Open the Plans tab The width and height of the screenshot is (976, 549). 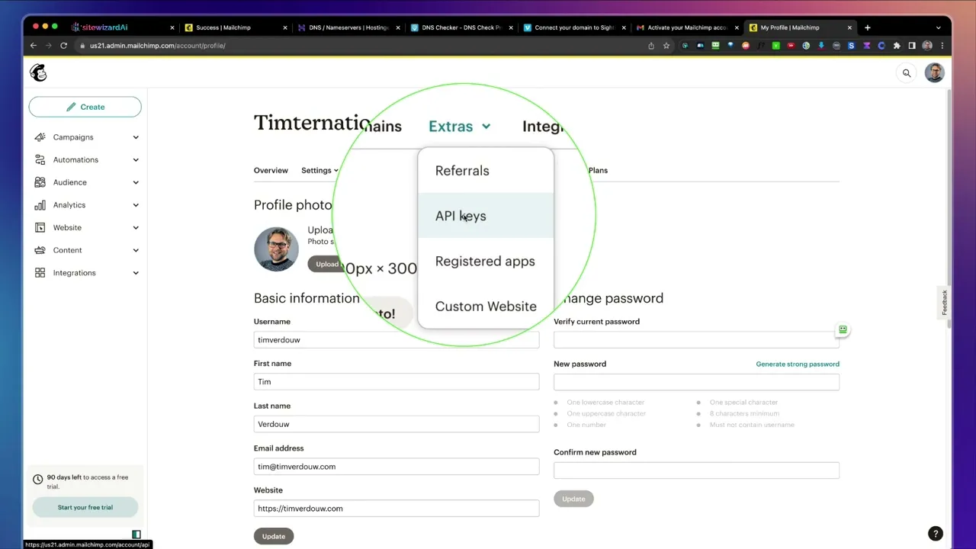598,170
